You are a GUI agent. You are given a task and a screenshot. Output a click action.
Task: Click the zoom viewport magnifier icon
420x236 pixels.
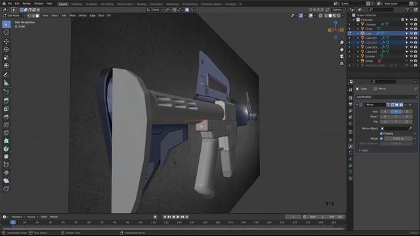tap(342, 43)
